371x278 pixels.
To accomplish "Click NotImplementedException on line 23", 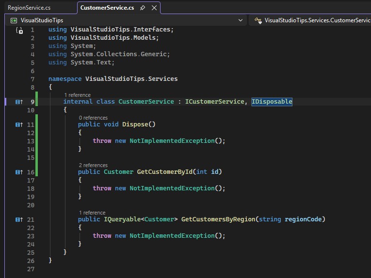I will [x=172, y=236].
